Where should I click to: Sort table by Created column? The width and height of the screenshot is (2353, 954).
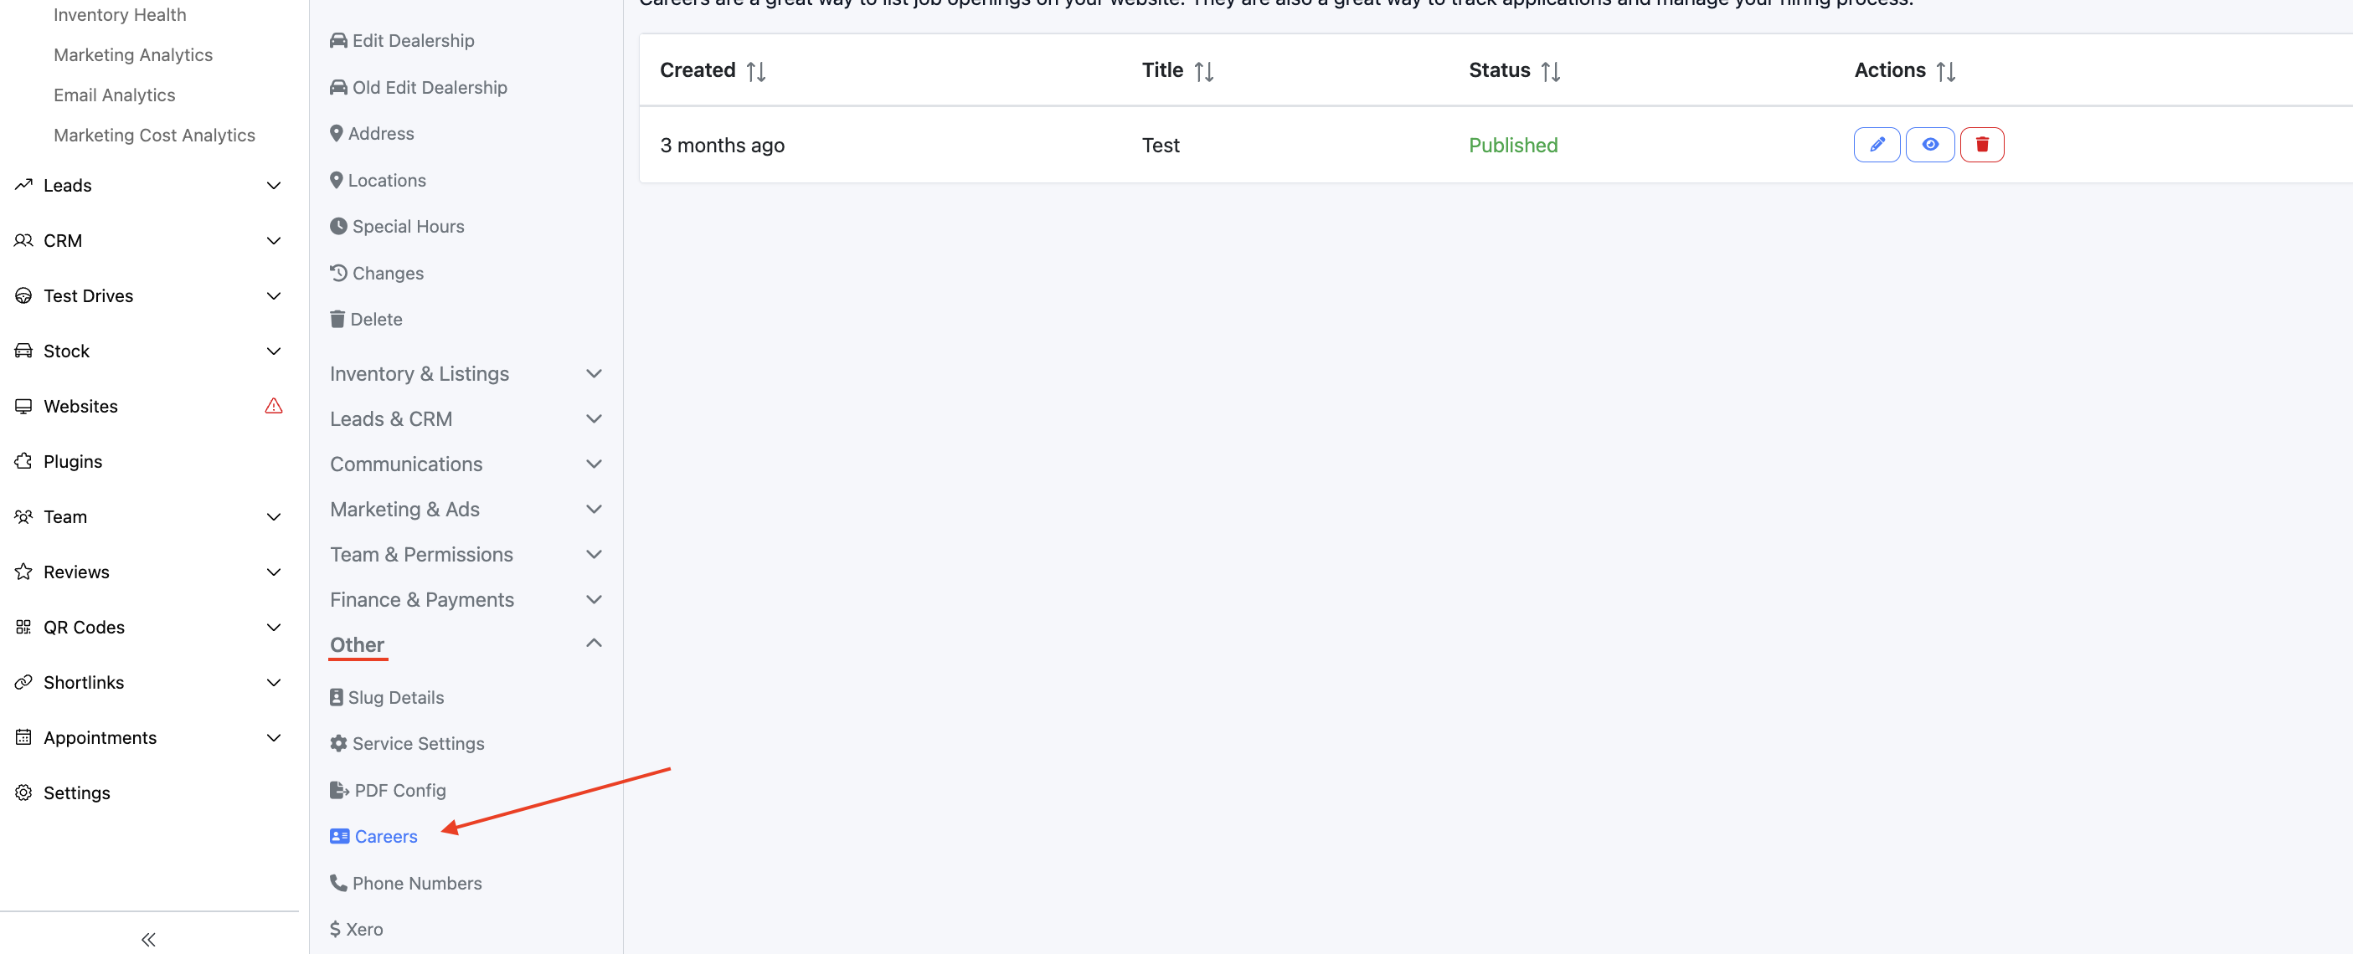tap(755, 71)
